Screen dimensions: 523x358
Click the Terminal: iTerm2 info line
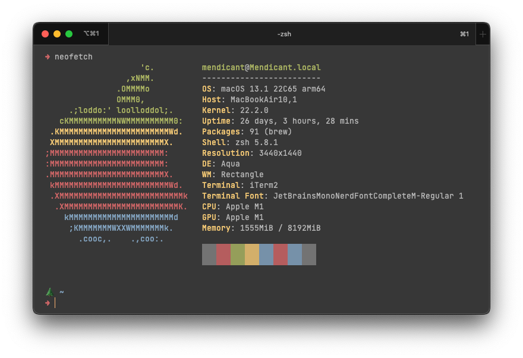pyautogui.click(x=238, y=185)
